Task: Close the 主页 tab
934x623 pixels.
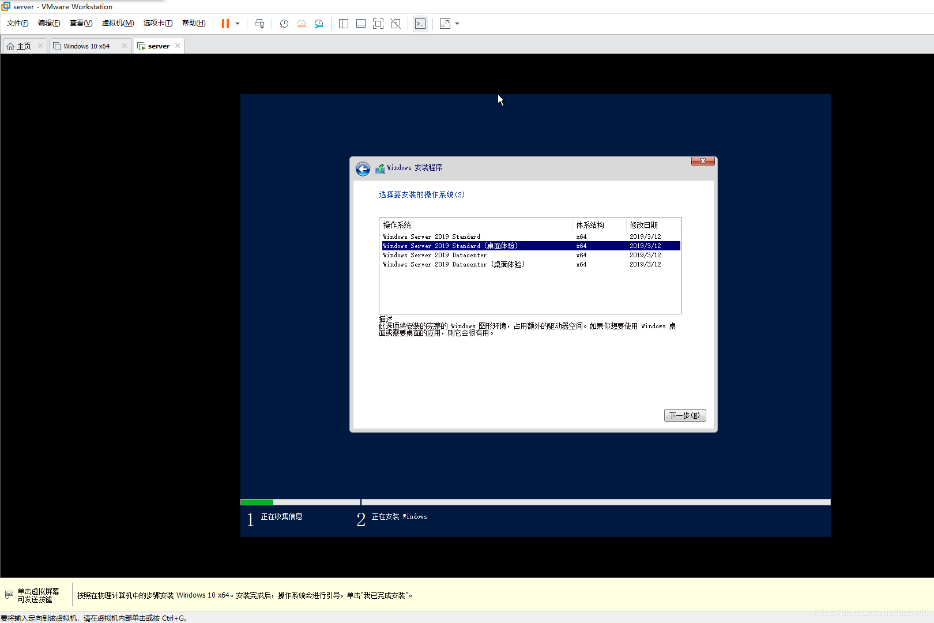Action: click(40, 46)
